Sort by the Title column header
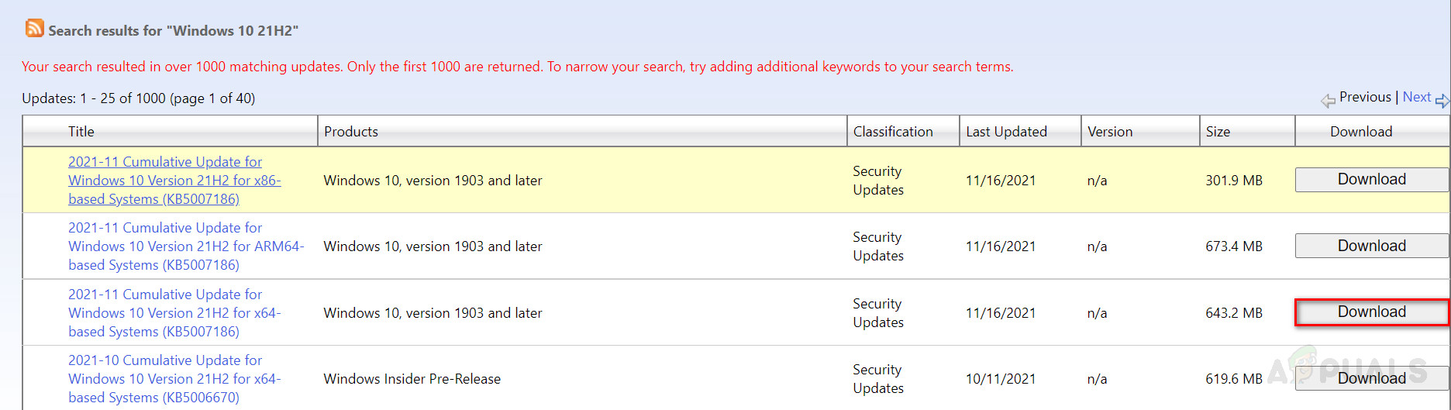The width and height of the screenshot is (1451, 410). tap(81, 132)
